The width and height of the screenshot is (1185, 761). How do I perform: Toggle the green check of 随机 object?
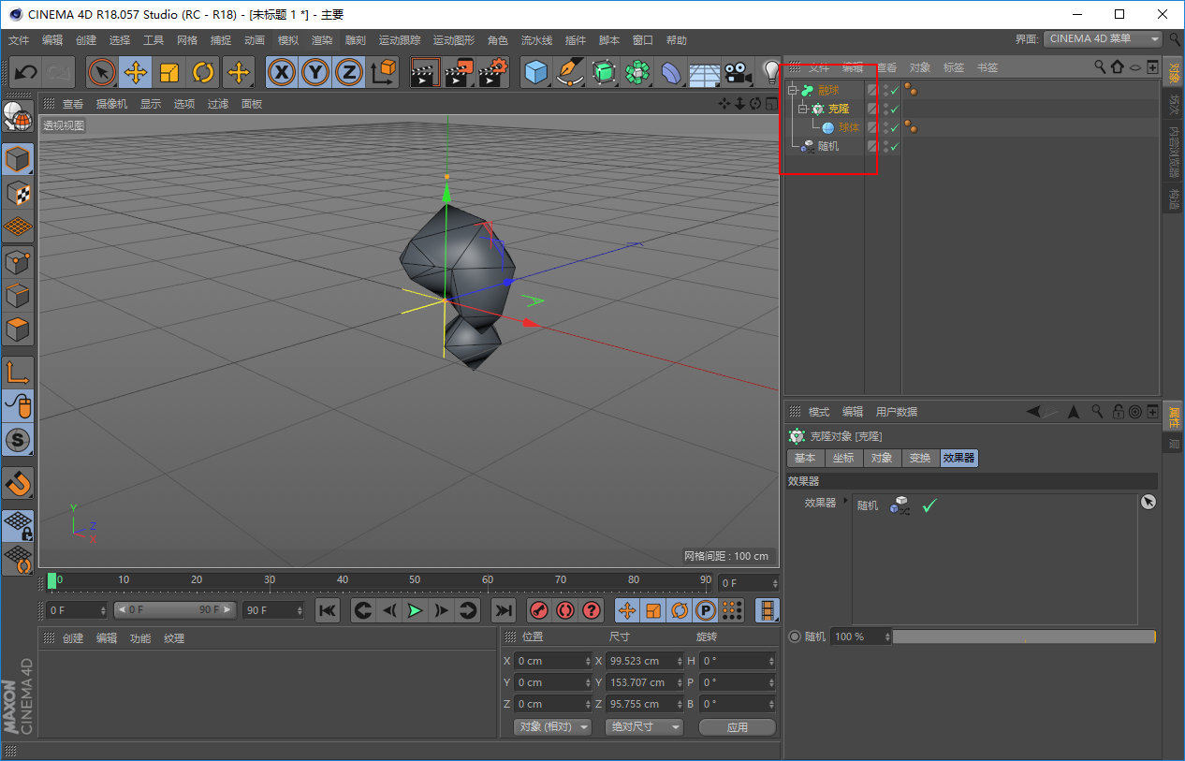click(x=895, y=147)
